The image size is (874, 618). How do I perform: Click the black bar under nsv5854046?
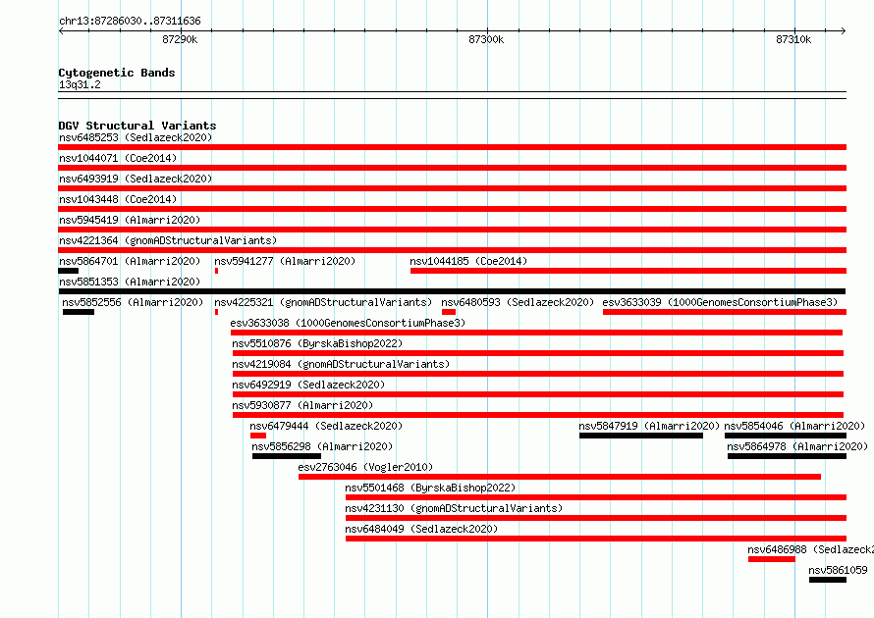click(786, 436)
